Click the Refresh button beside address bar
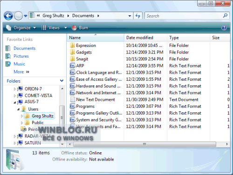Screen dimensions: 233x175 pos(138,16)
